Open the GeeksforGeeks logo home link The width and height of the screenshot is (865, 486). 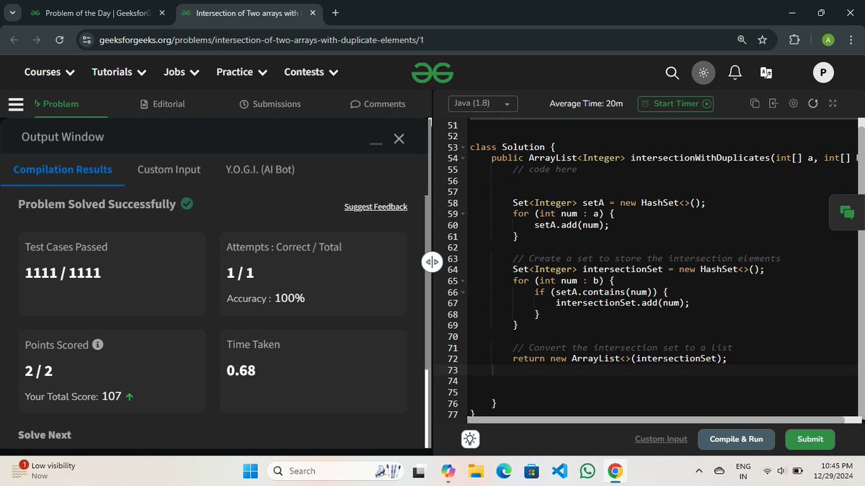click(x=432, y=72)
